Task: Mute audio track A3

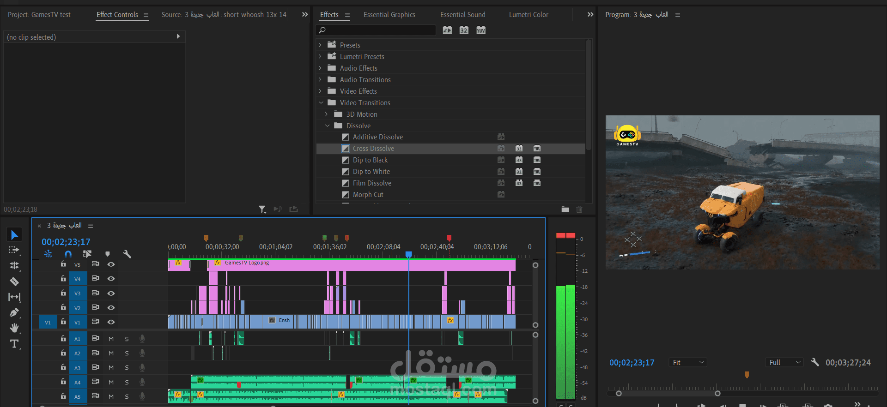Action: [111, 367]
